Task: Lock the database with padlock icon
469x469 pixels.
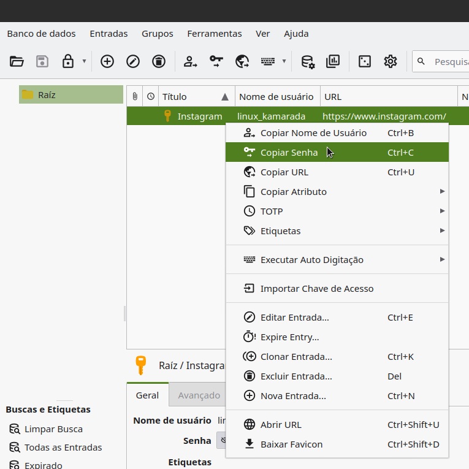Action: pos(68,62)
